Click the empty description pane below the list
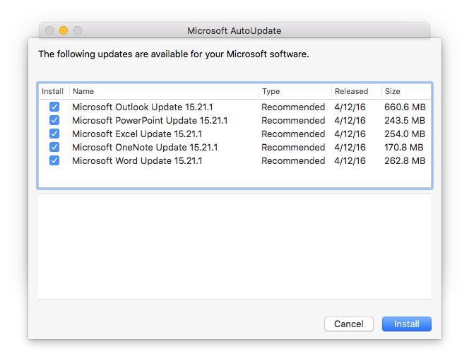Viewport: 469px width, 354px height. tap(234, 246)
